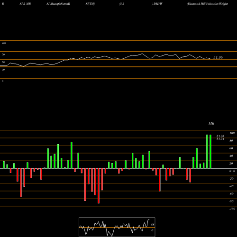Click the DHVW ticker text in the header
The width and height of the screenshot is (237, 237).
158,4
